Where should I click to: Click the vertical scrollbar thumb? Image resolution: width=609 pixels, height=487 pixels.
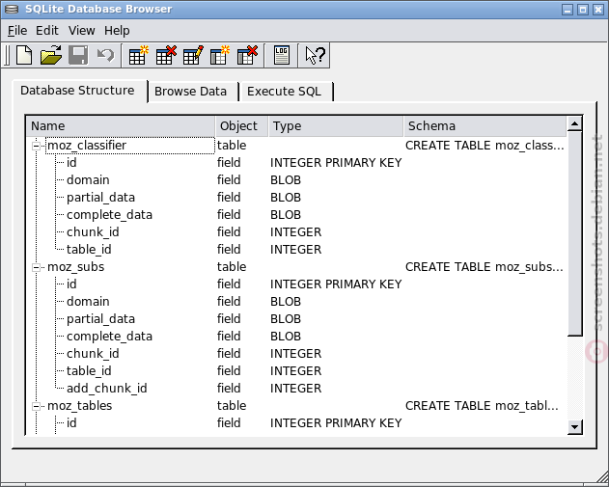click(x=574, y=233)
